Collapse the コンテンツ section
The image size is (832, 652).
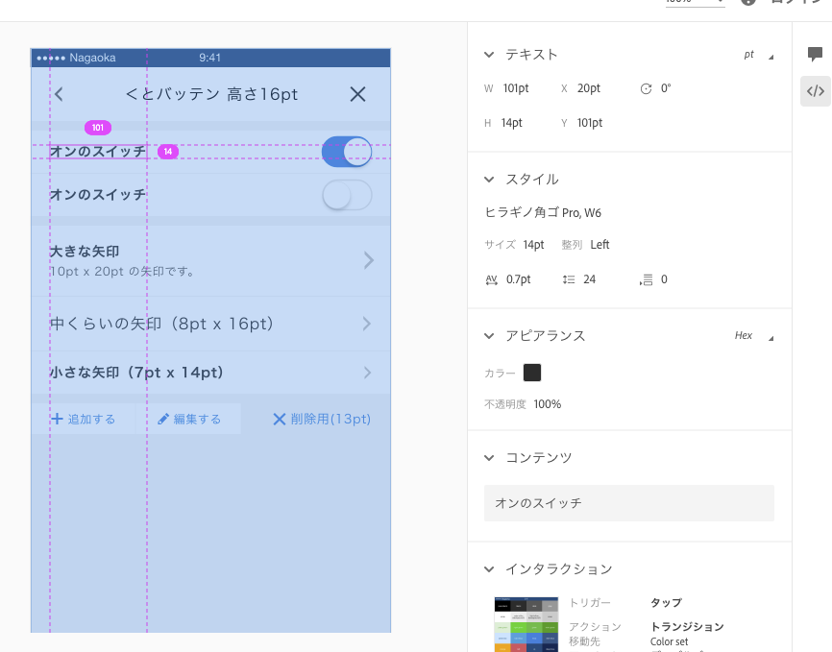click(x=489, y=458)
